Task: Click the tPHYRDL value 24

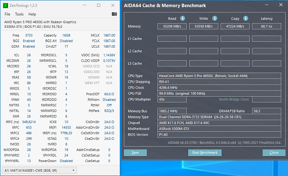Action: [66, 155]
